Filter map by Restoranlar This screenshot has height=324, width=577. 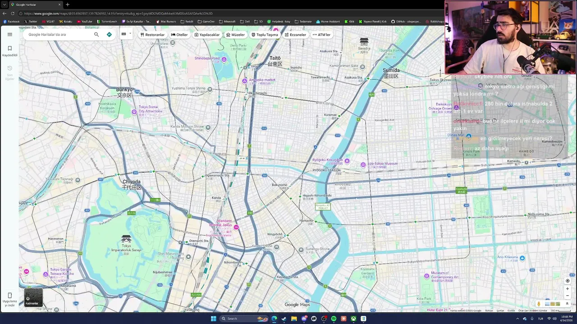[152, 35]
